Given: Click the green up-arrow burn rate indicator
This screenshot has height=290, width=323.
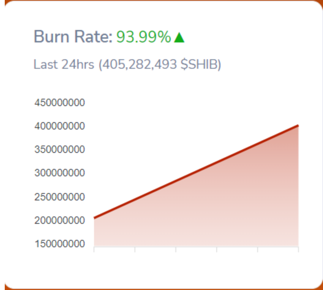Looking at the screenshot, I should tap(179, 37).
